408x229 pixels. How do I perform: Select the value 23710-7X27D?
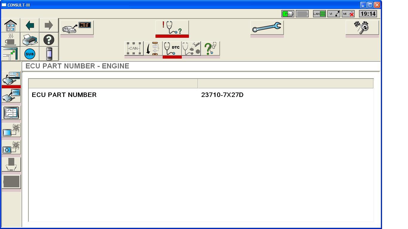[x=222, y=95]
